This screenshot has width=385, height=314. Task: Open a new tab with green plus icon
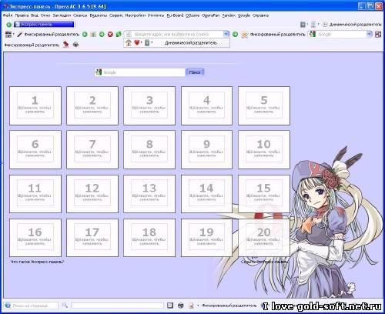(x=9, y=25)
